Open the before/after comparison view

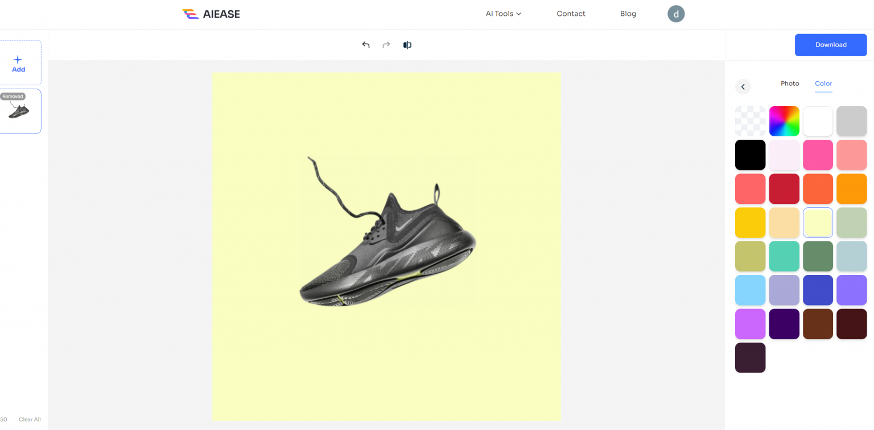pos(407,44)
